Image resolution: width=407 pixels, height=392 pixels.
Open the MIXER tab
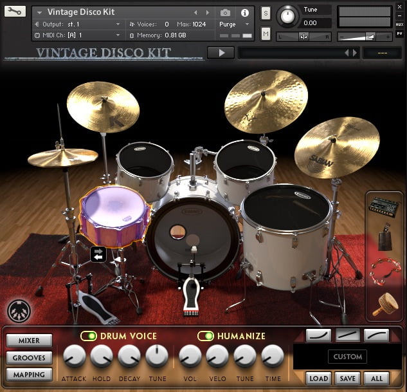(29, 341)
